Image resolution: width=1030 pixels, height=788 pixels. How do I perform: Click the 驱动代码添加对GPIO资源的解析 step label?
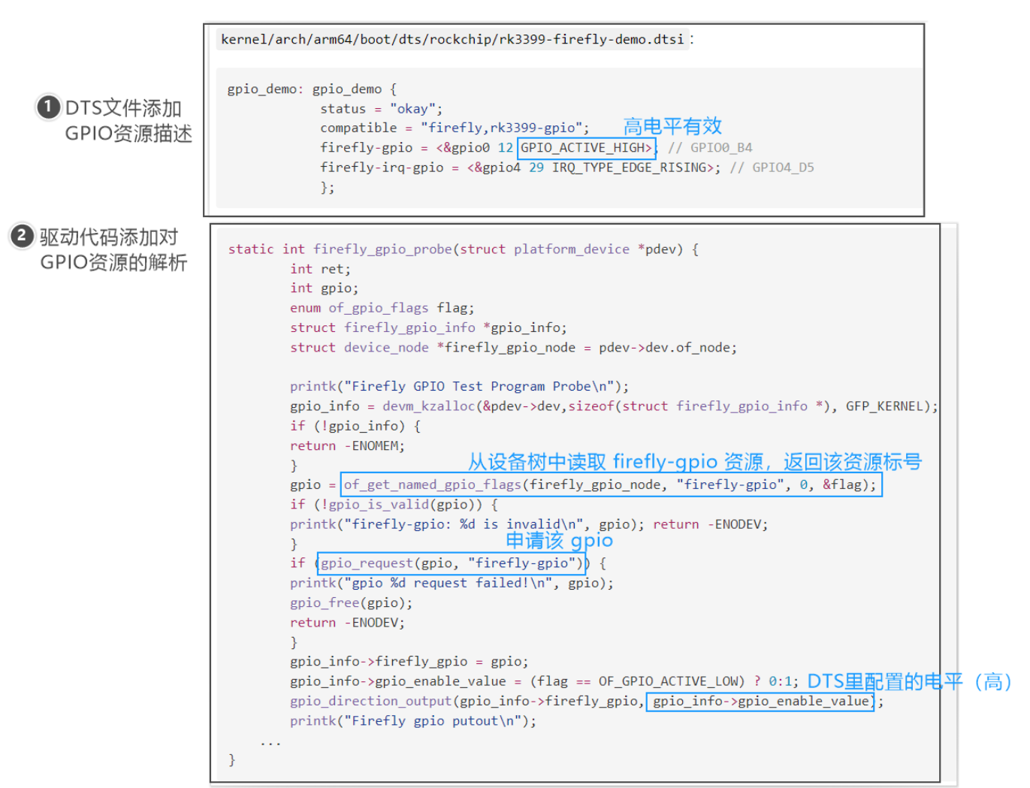pyautogui.click(x=113, y=249)
